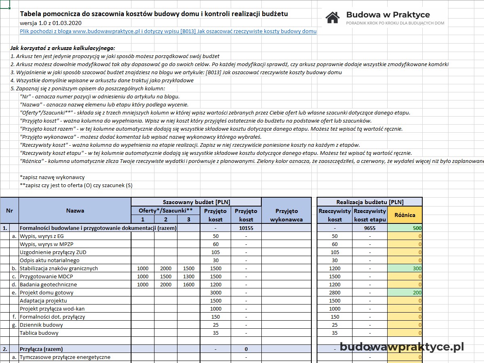Select the 'Stabilizacja znaków granicznych' cell
This screenshot has height=363, width=484.
[x=75, y=268]
